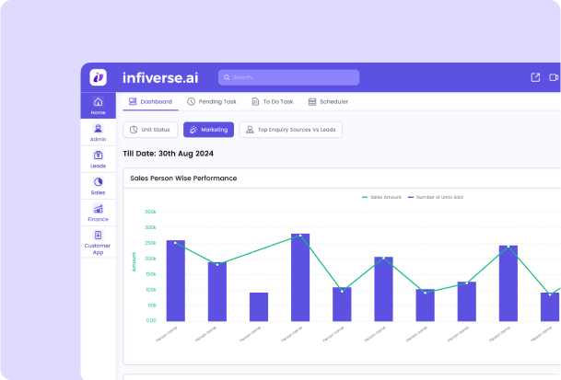Open the Sales sidebar section
The height and width of the screenshot is (380, 561).
99,185
